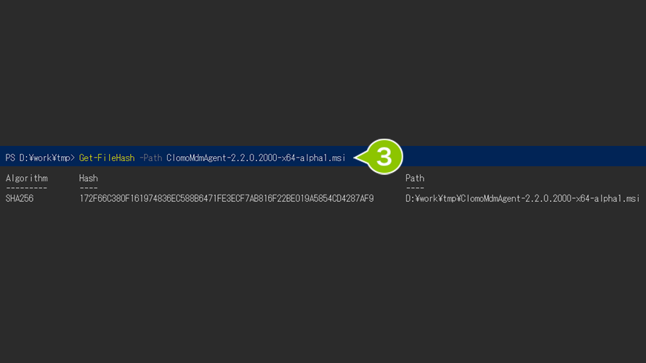The width and height of the screenshot is (646, 363).
Task: Click the dashed underline beneath Hash
Action: click(x=88, y=188)
